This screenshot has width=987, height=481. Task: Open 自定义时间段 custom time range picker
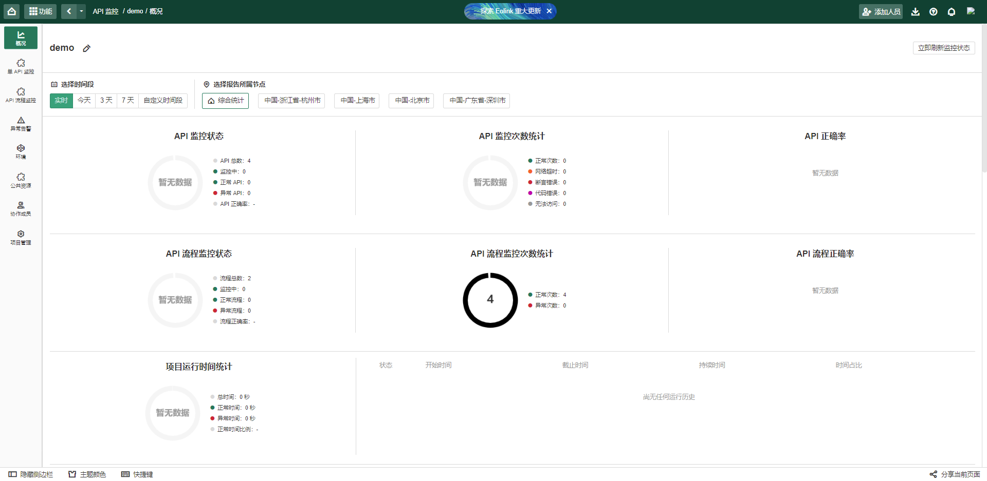click(x=163, y=101)
